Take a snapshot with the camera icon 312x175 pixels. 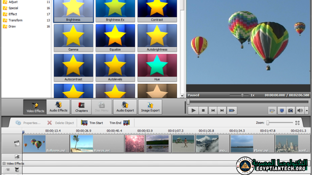tap(291, 111)
